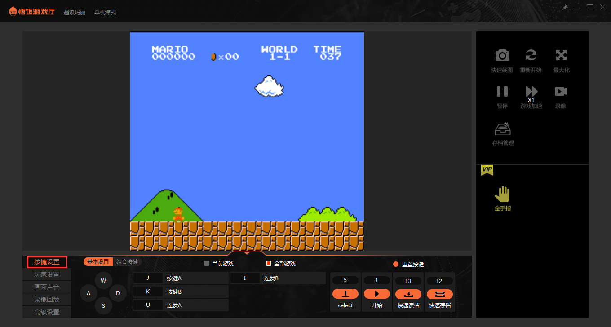The height and width of the screenshot is (327, 611).
Task: Take a quick screenshot with camera icon
Action: (502, 55)
